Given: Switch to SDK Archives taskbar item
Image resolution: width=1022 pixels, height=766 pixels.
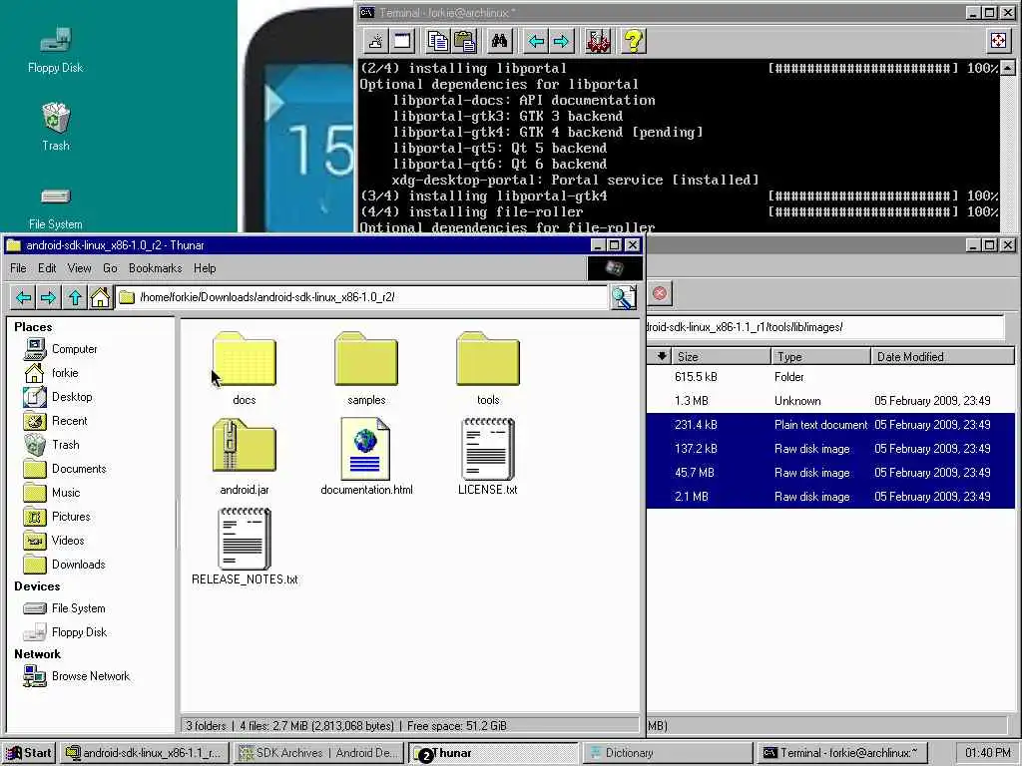Looking at the screenshot, I should tap(318, 753).
